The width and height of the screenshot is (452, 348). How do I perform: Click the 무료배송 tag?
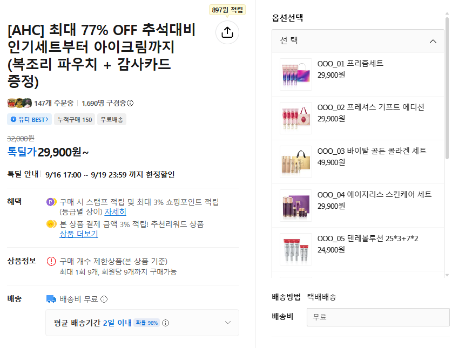(112, 120)
